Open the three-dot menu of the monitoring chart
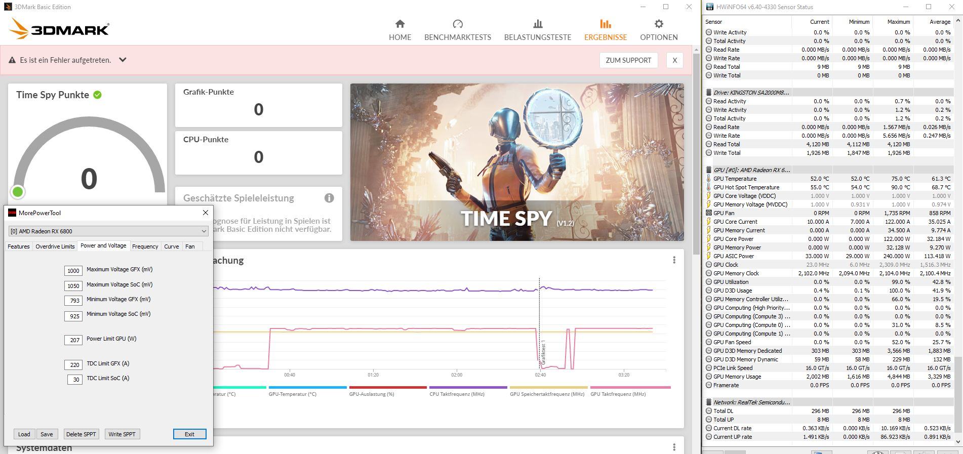The image size is (963, 454). click(x=674, y=260)
